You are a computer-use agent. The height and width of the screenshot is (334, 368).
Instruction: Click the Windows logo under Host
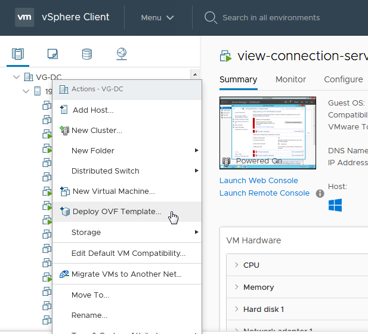click(x=335, y=205)
